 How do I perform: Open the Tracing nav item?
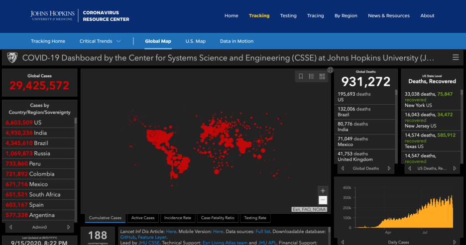coord(315,16)
